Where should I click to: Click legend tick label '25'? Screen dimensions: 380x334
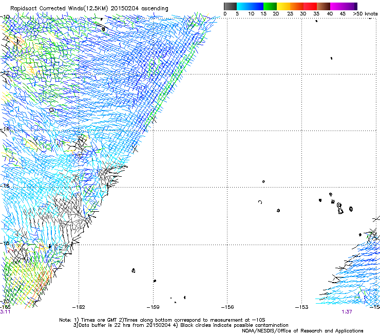290,14
